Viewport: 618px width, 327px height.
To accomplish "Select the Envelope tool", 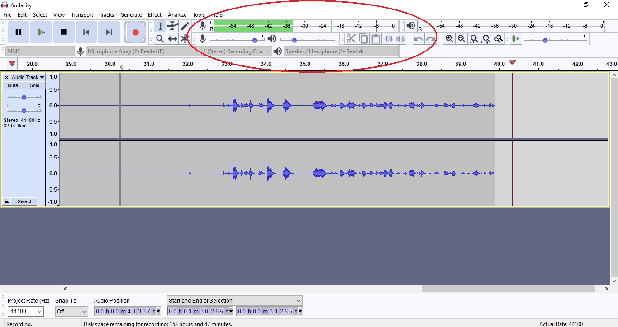I will [x=172, y=26].
